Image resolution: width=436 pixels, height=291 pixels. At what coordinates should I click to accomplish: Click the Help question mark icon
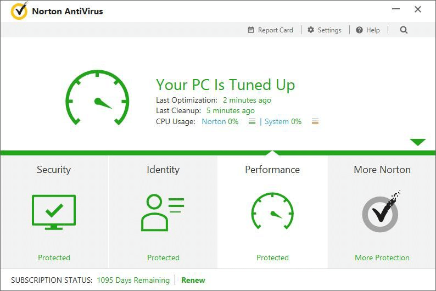[359, 30]
